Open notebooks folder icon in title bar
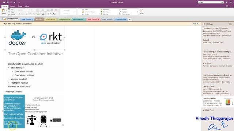234x131 pixels. click(x=4, y=3)
